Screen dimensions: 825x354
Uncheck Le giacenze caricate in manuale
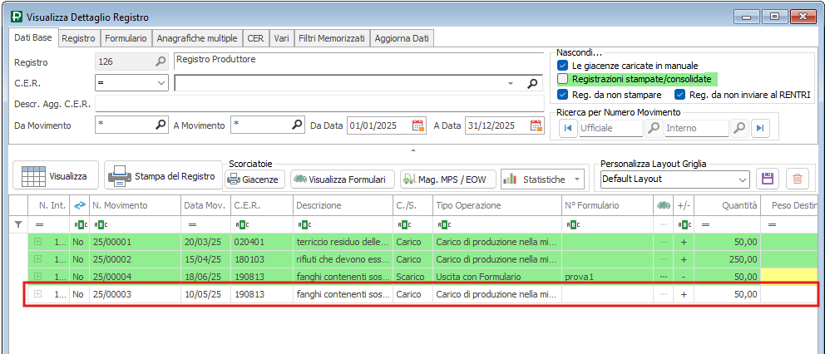click(563, 65)
